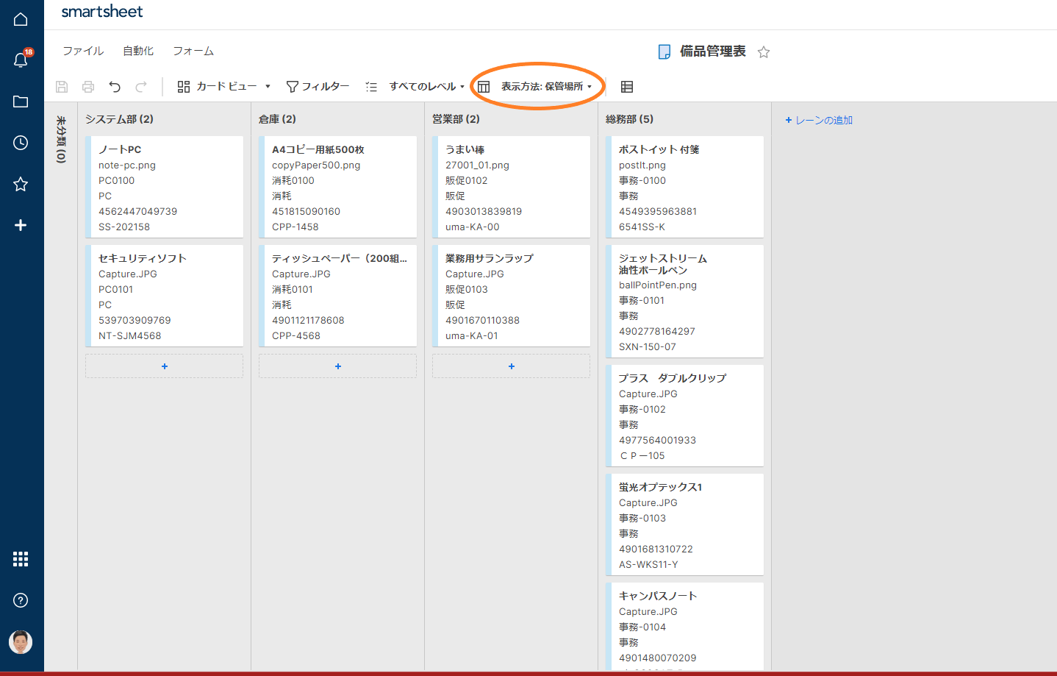Click the PC0101 code on セキュリティソフト card
Image resolution: width=1057 pixels, height=676 pixels.
[116, 290]
